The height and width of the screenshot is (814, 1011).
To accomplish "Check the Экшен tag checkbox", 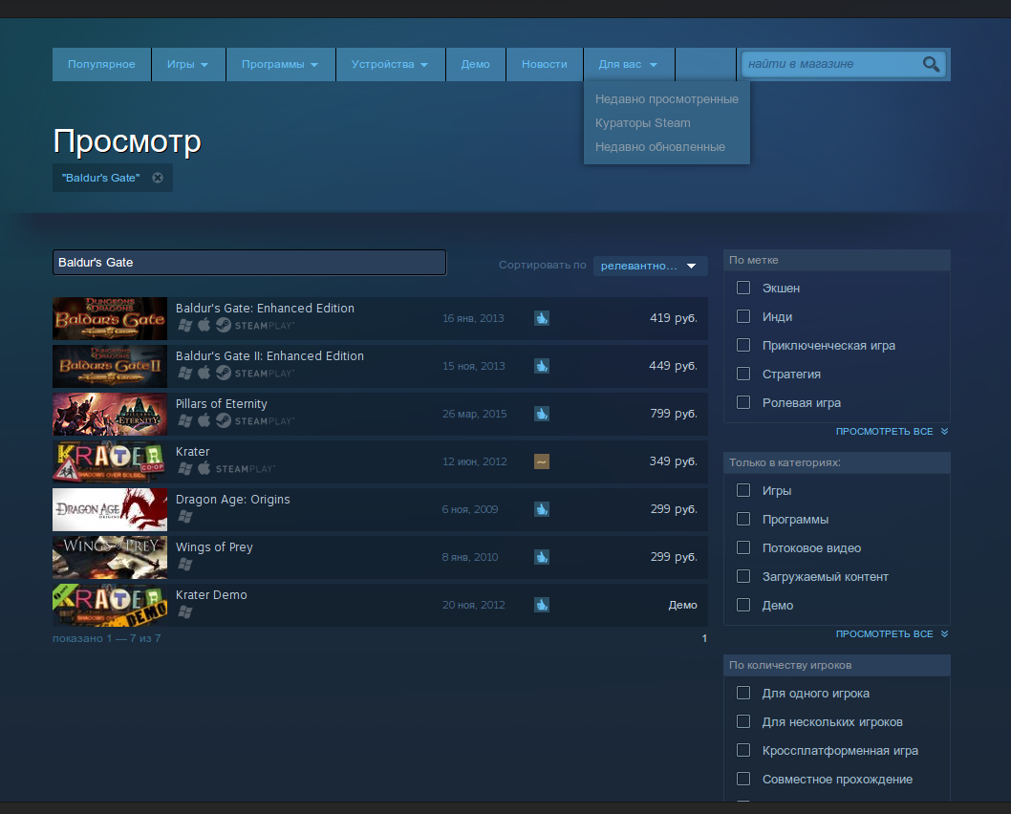I will coord(743,288).
